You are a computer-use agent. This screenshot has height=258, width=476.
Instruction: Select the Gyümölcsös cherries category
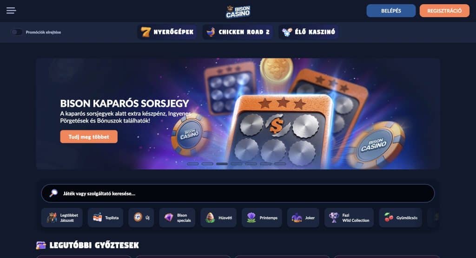(400, 218)
